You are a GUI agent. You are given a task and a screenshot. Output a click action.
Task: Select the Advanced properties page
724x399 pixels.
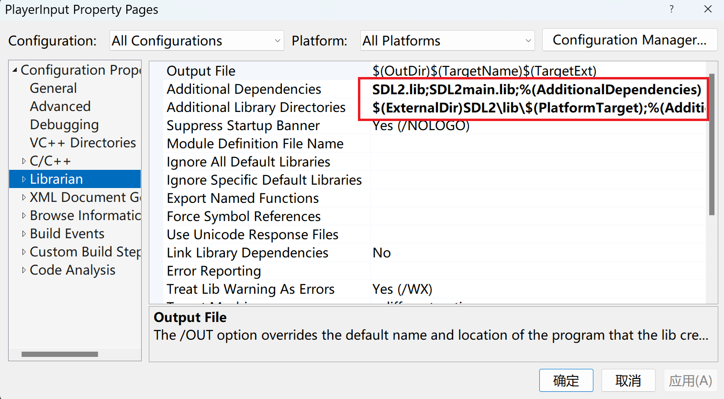tap(60, 107)
